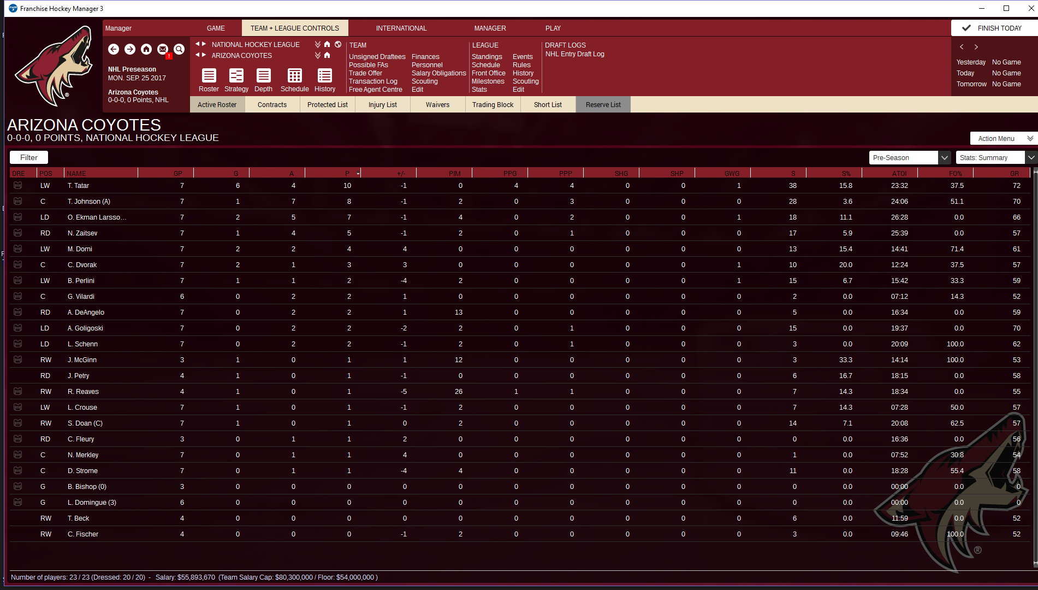Switch to the Short List tab
The width and height of the screenshot is (1038, 590).
click(x=548, y=105)
